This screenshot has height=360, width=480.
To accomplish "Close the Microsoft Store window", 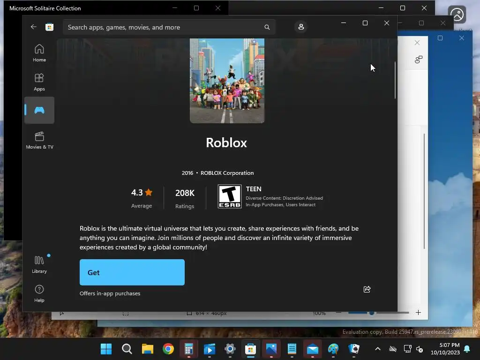I will pyautogui.click(x=387, y=23).
